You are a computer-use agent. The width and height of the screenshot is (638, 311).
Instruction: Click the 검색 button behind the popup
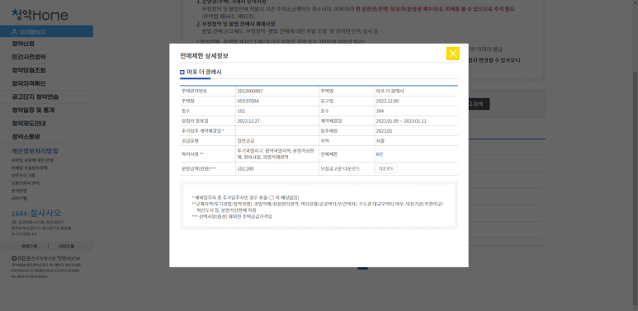coord(477,104)
